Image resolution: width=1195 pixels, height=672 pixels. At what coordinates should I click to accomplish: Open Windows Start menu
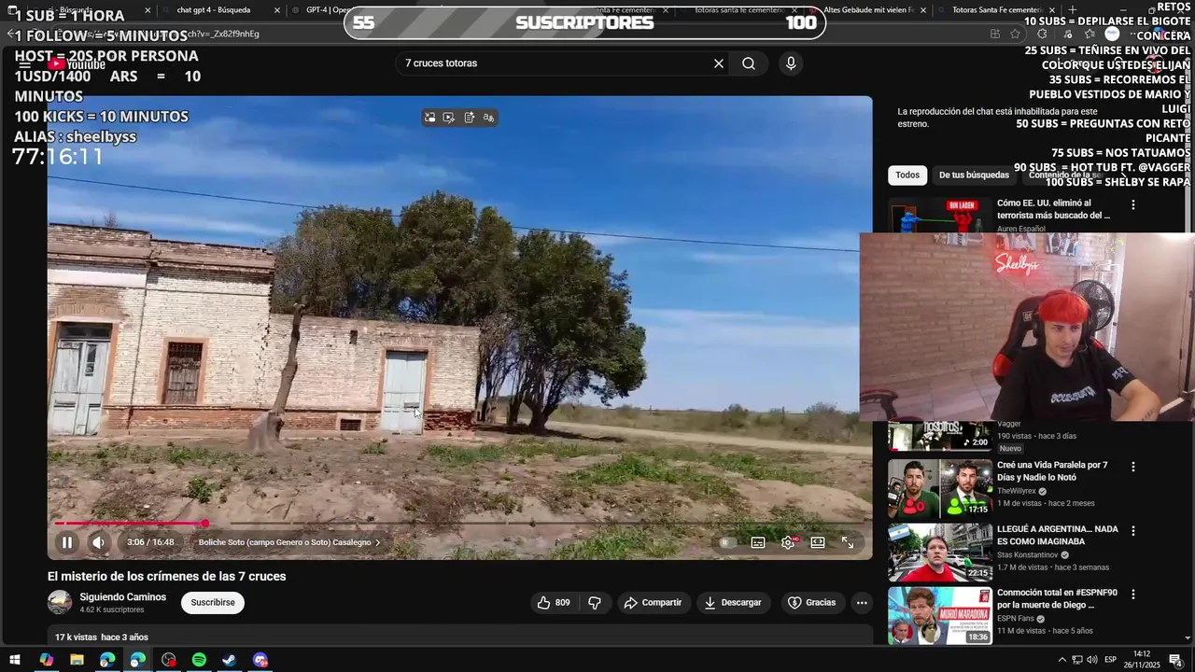coord(15,660)
